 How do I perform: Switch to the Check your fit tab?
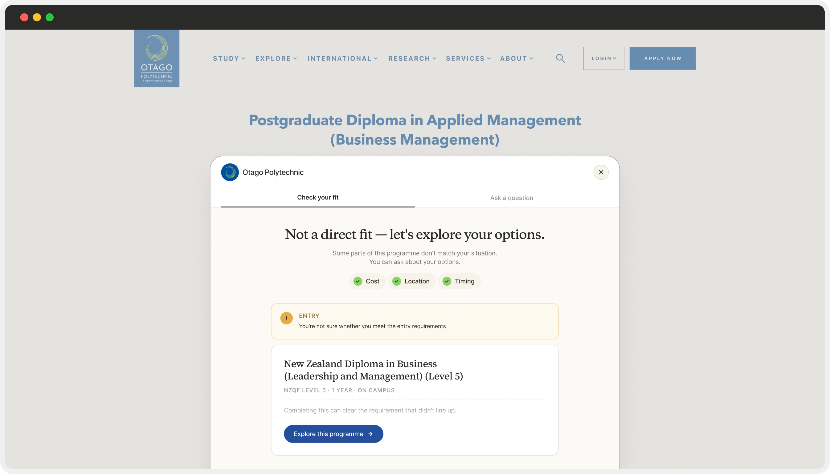coord(317,198)
